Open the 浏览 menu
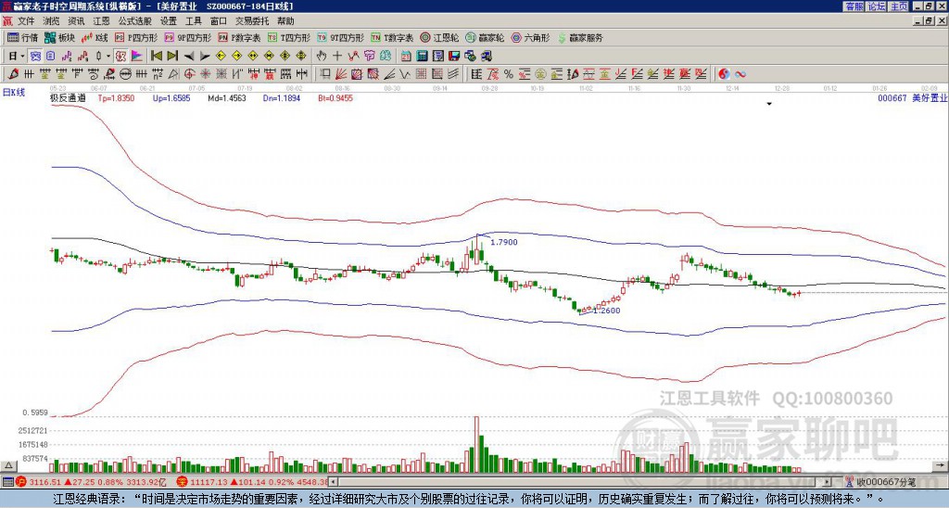The width and height of the screenshot is (949, 508). click(x=51, y=21)
